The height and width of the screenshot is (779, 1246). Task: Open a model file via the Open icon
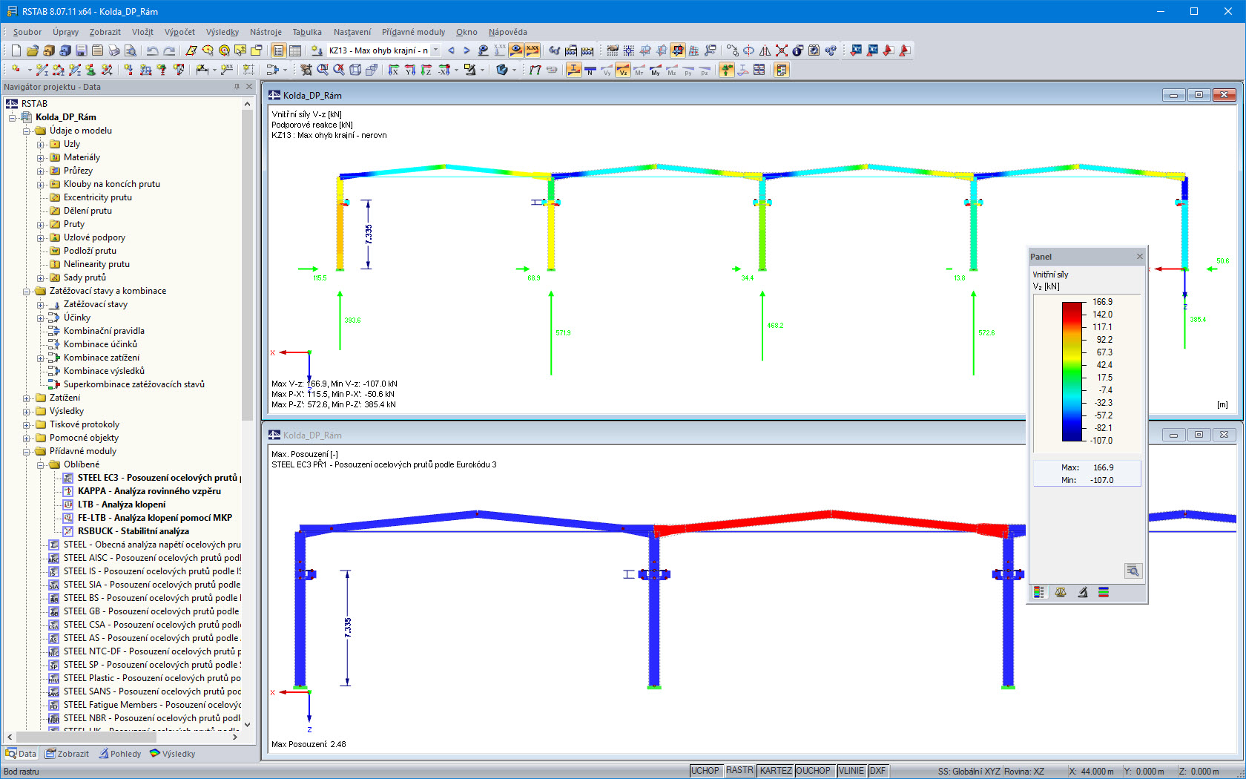[33, 50]
